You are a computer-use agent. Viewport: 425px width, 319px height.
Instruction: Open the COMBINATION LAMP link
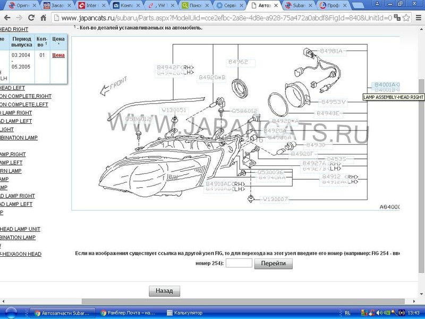(x=19, y=137)
